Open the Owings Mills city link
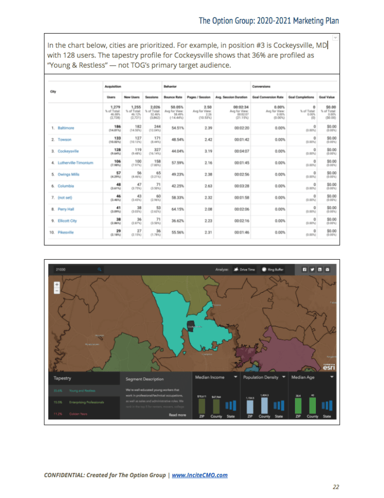The height and width of the screenshot is (498, 384). pyautogui.click(x=68, y=175)
